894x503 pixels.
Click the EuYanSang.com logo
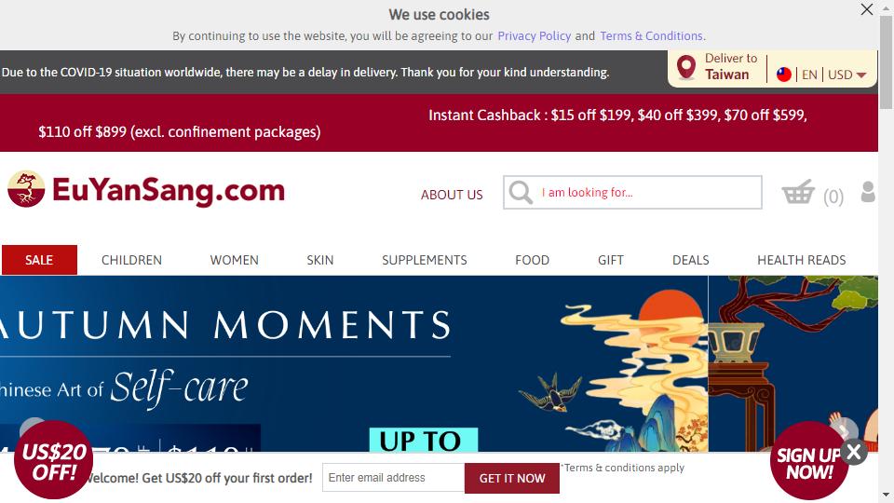146,189
